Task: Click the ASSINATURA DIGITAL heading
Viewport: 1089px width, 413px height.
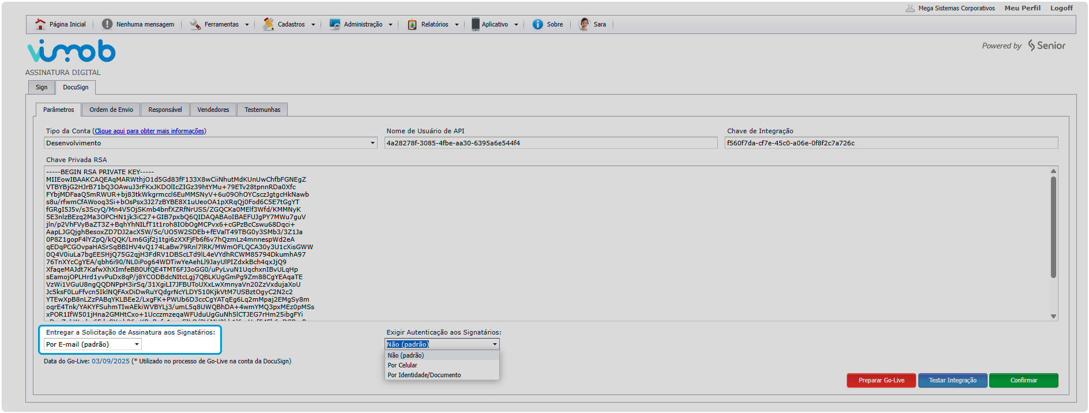Action: coord(63,72)
